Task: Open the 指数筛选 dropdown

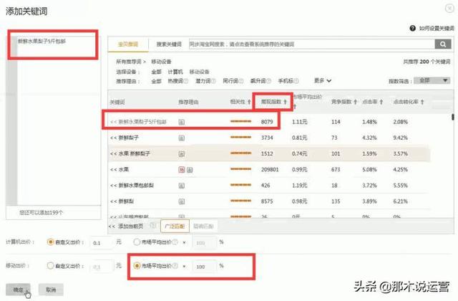Action: pyautogui.click(x=432, y=80)
